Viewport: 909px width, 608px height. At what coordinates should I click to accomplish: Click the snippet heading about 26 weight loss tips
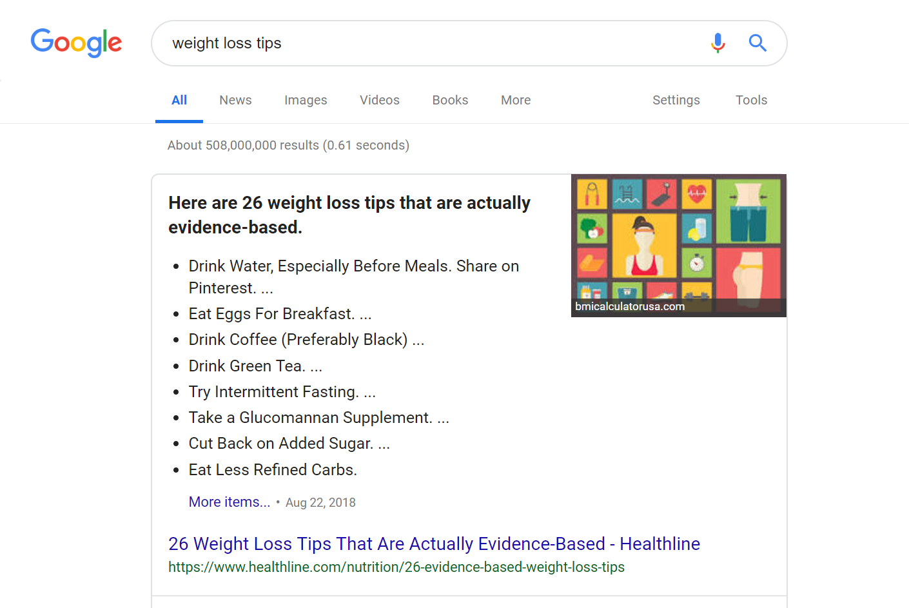click(349, 215)
